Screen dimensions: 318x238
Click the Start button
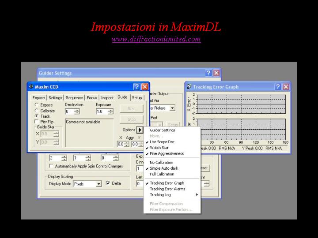132,109
